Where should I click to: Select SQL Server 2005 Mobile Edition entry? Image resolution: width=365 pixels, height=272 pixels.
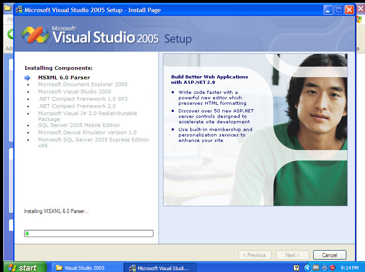click(79, 125)
